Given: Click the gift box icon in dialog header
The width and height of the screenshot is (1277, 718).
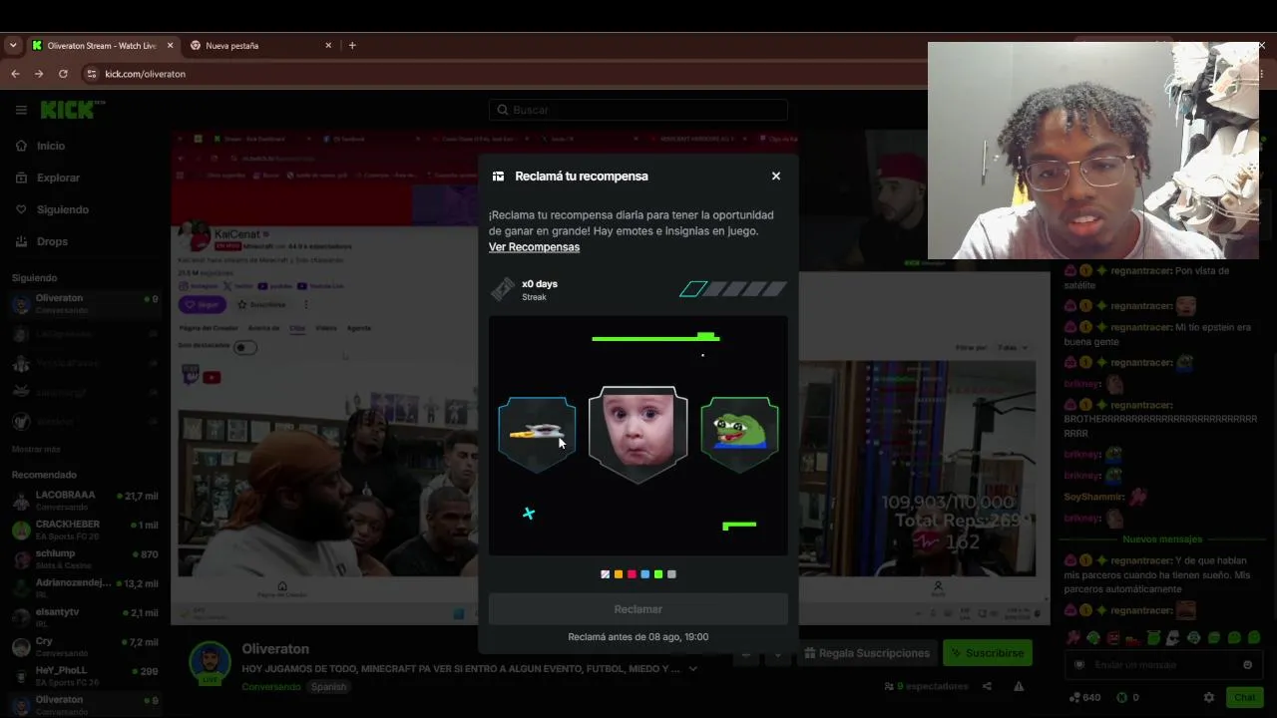Looking at the screenshot, I should [x=498, y=177].
